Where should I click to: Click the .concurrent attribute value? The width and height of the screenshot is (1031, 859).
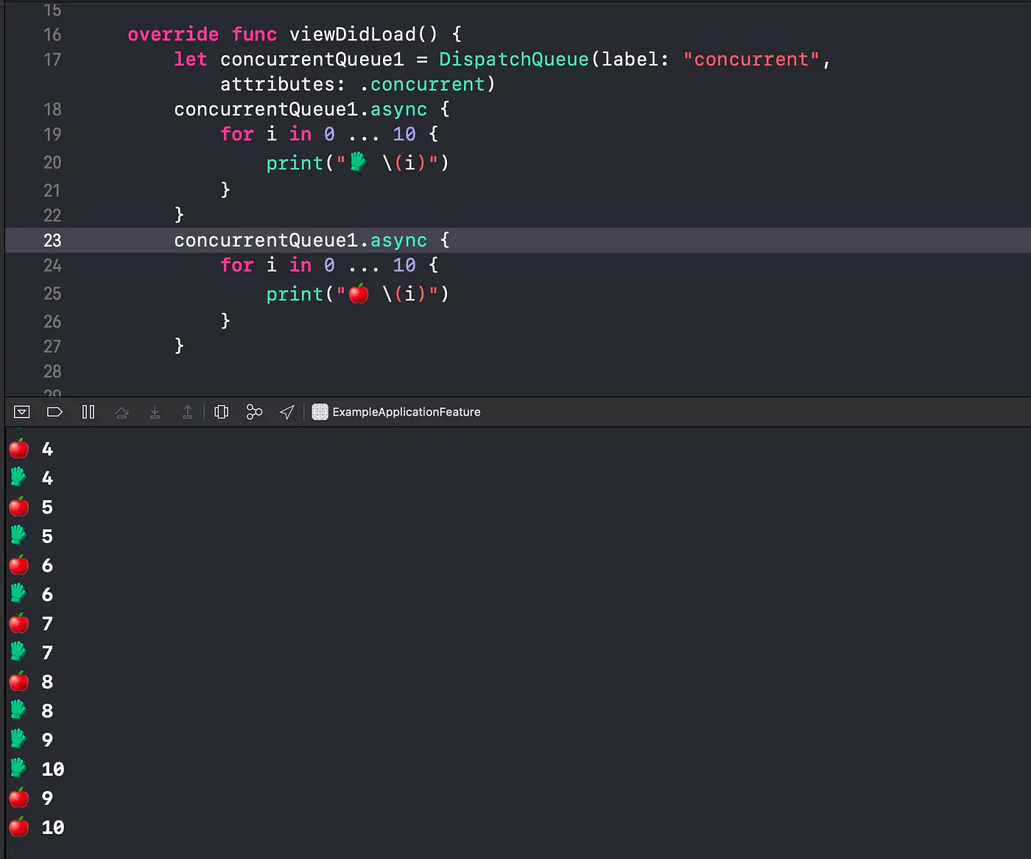pos(422,85)
